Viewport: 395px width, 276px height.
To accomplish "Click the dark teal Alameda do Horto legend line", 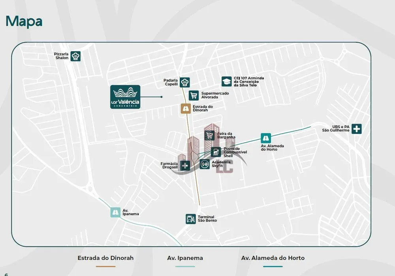I will 273,267.
